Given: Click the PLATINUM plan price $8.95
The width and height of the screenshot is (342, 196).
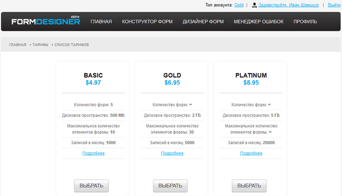Looking at the screenshot, I should [251, 83].
